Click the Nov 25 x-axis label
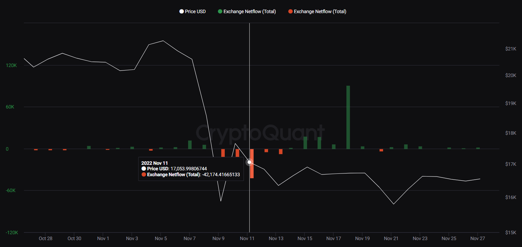The image size is (522, 247). (x=449, y=238)
